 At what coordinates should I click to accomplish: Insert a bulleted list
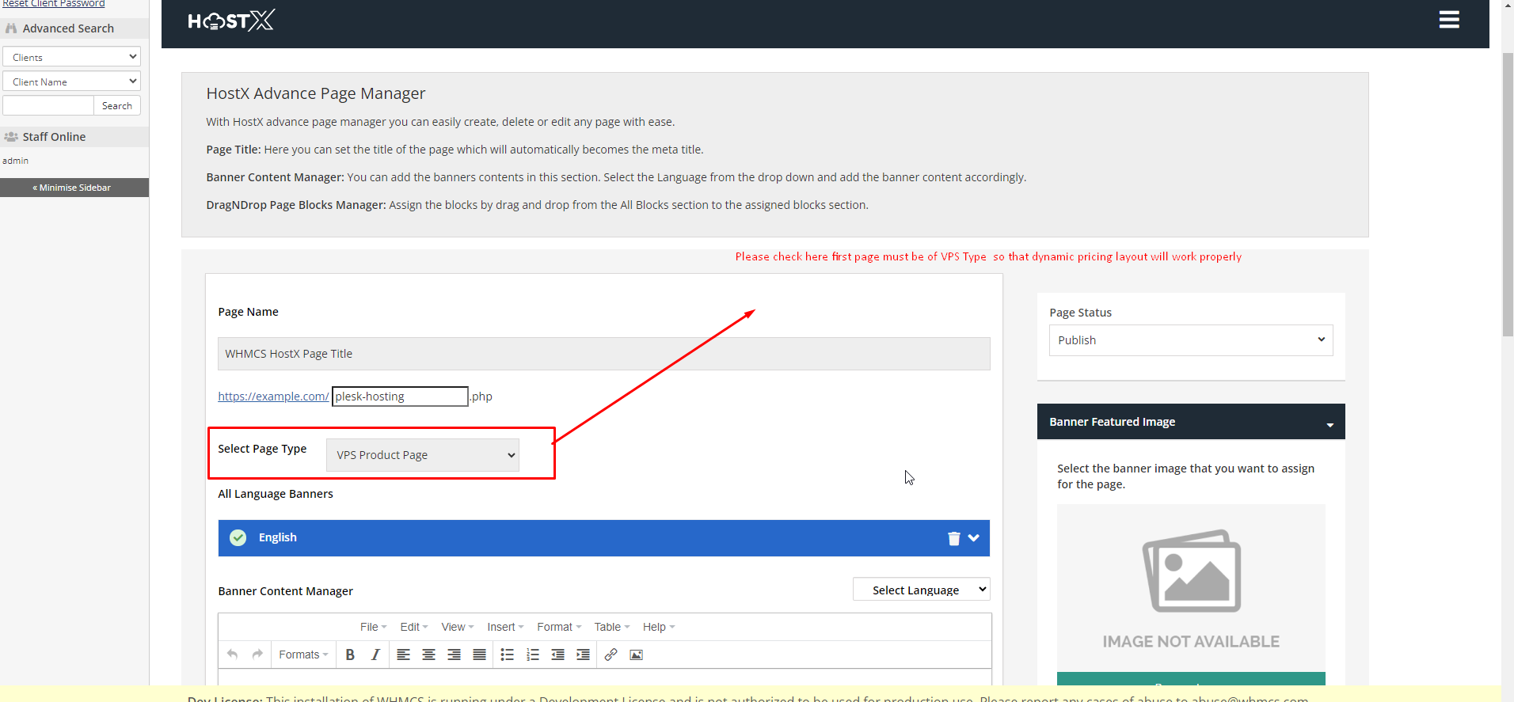pos(508,655)
